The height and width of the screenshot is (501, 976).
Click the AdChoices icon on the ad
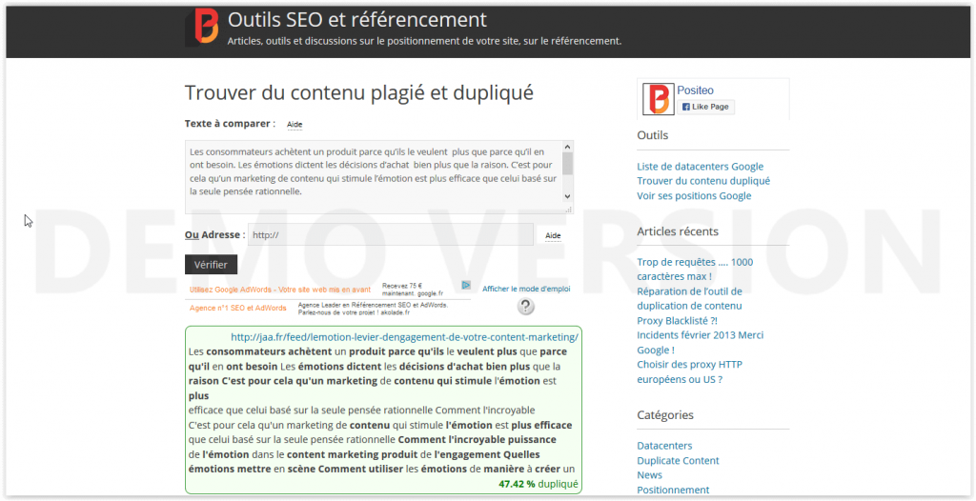click(x=466, y=285)
